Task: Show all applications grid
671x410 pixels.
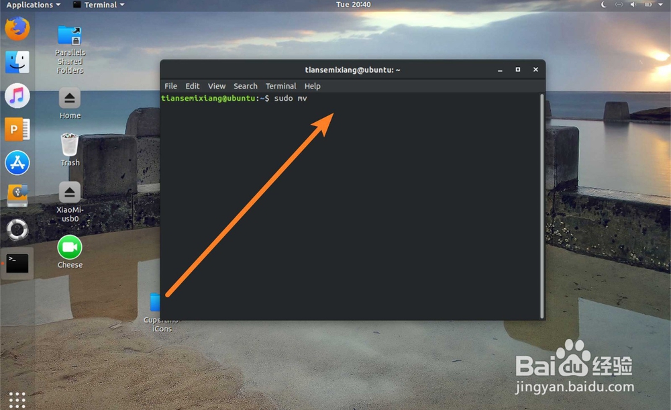Action: click(x=17, y=400)
